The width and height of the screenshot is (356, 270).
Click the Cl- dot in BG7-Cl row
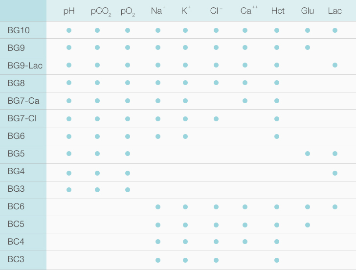point(216,119)
